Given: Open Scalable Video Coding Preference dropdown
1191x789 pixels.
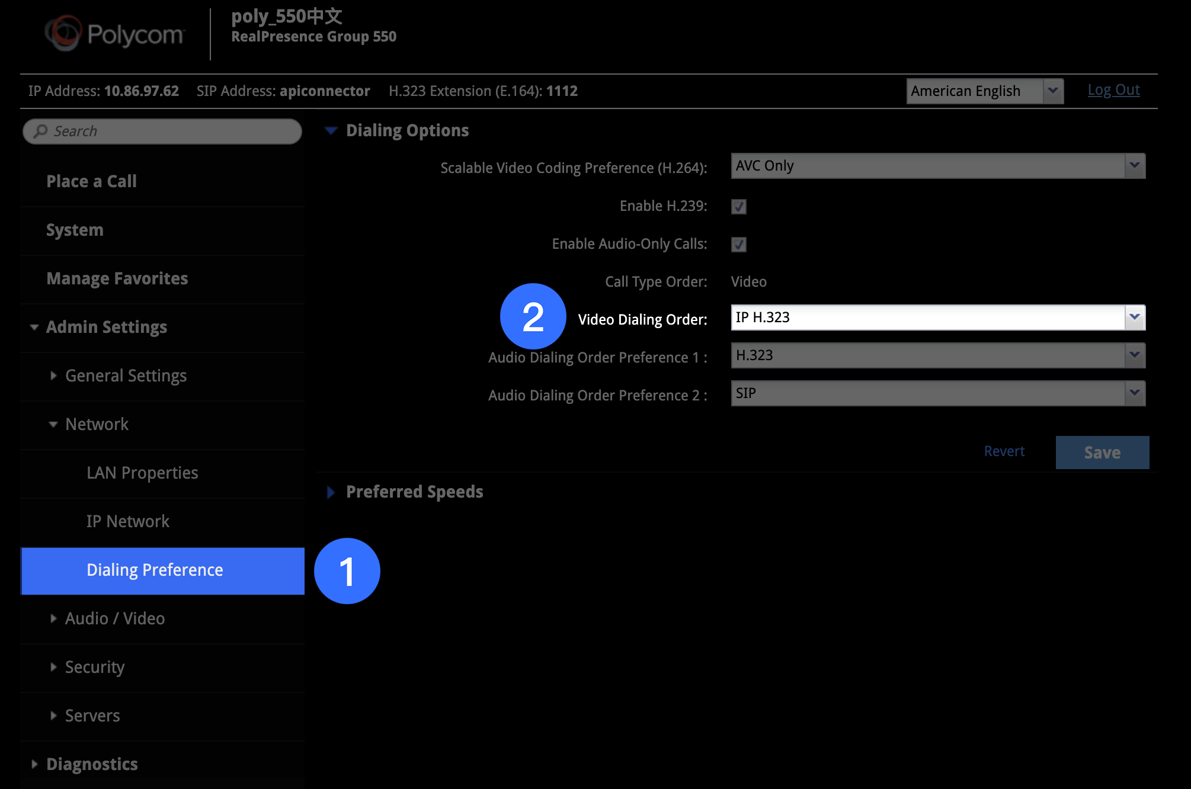Looking at the screenshot, I should [938, 166].
